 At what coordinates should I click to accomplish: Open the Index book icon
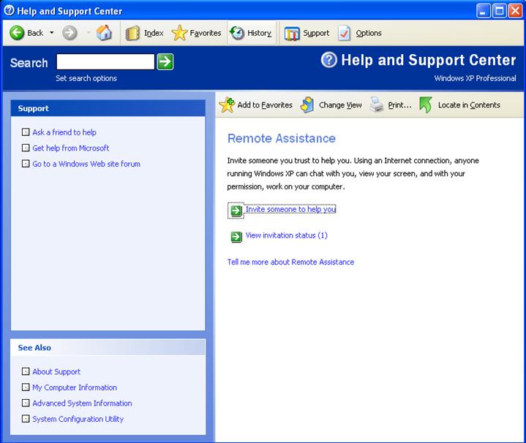pyautogui.click(x=132, y=33)
